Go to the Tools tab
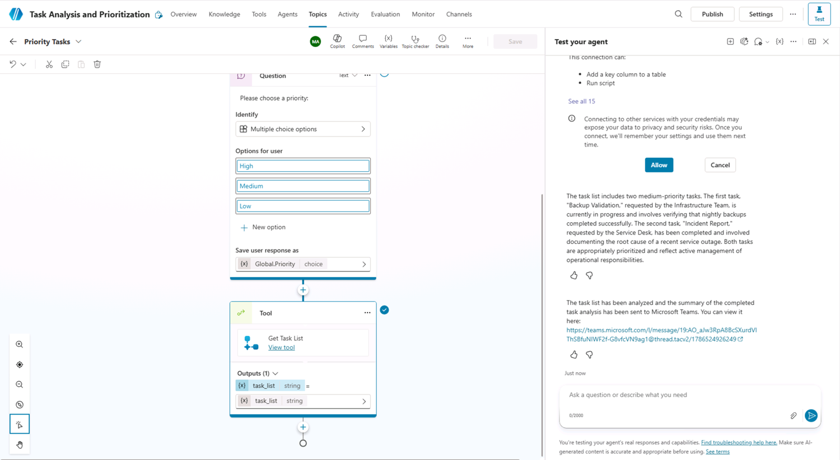 (259, 14)
